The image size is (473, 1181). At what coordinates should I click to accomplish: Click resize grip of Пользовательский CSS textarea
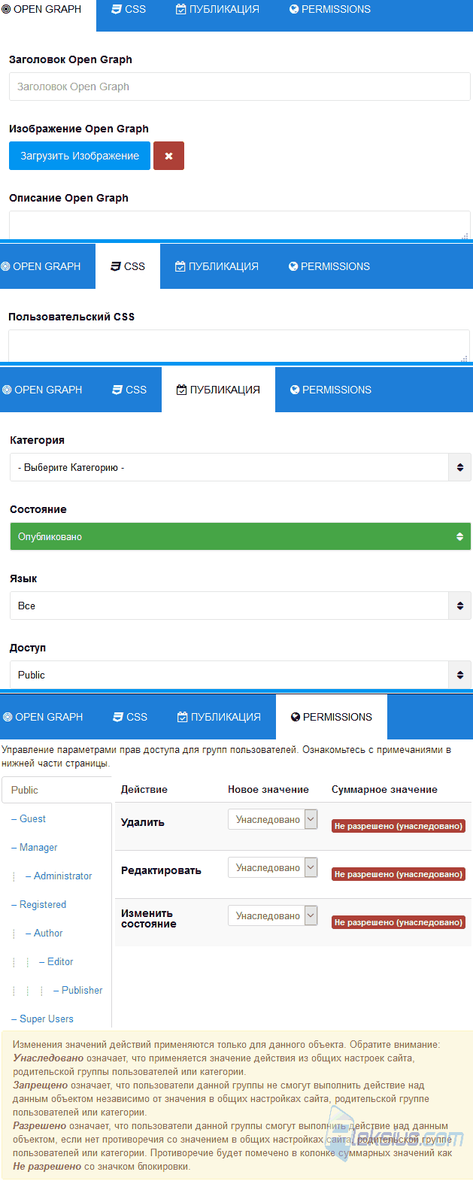click(x=465, y=359)
